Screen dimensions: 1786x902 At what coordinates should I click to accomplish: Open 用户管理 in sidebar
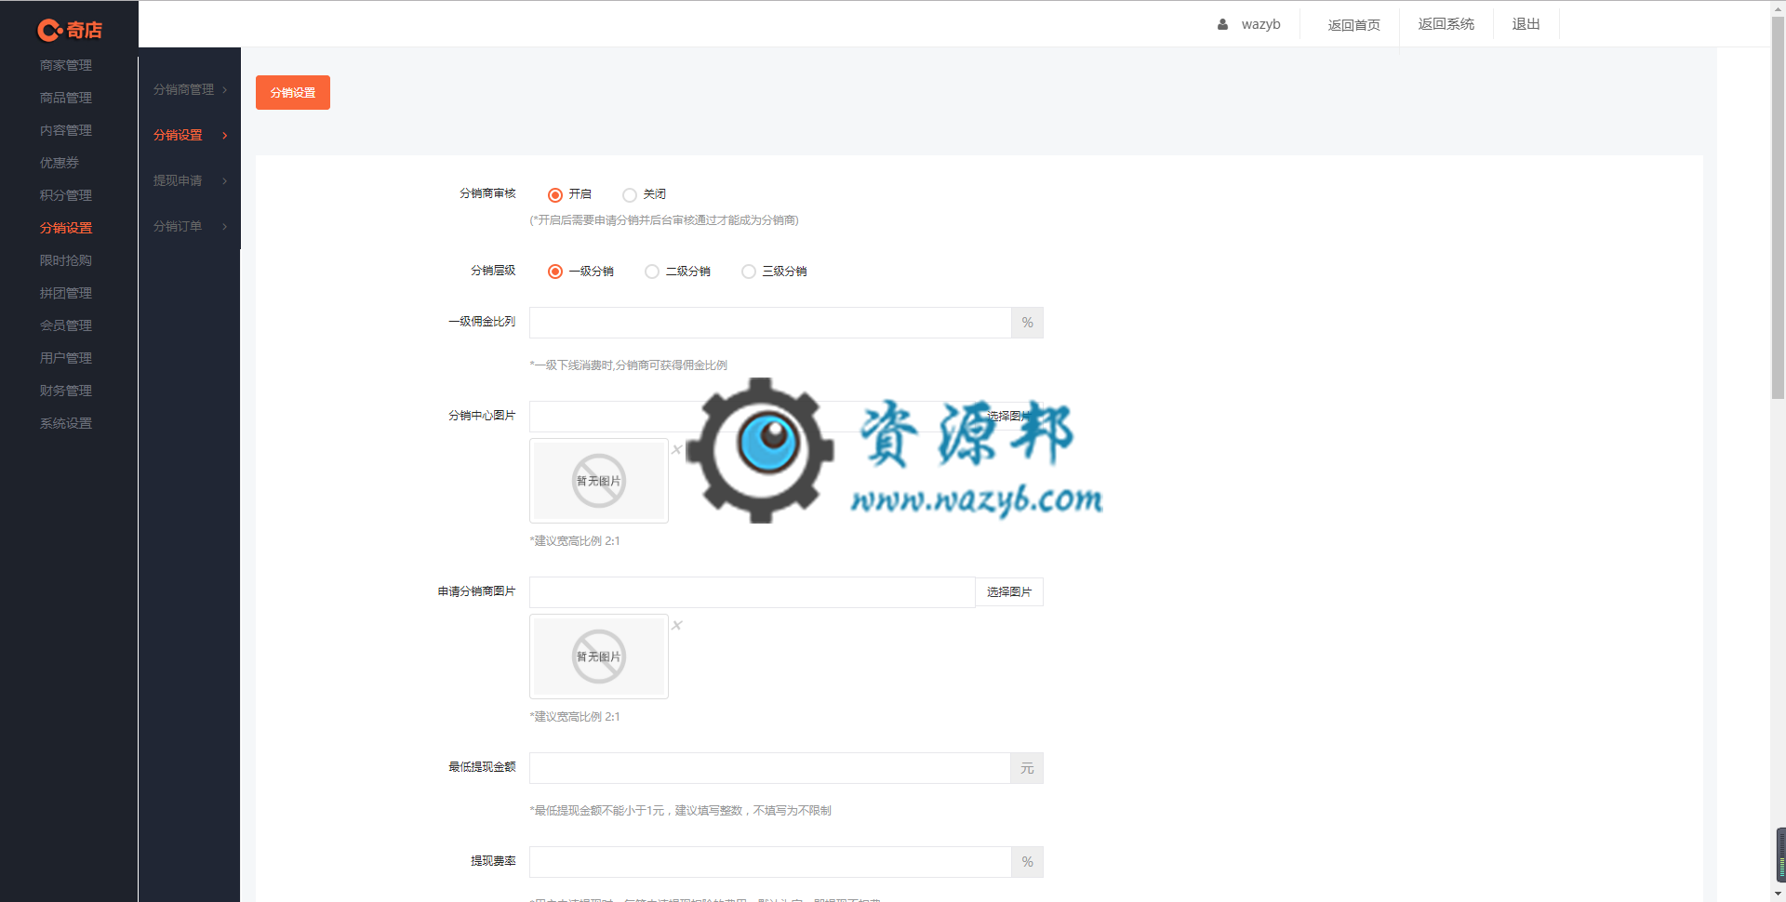pyautogui.click(x=66, y=358)
